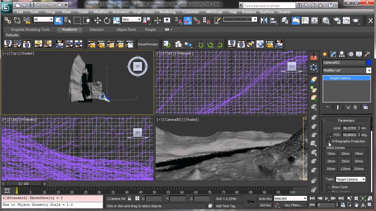Activate the Select and Scale tool

click(x=116, y=20)
